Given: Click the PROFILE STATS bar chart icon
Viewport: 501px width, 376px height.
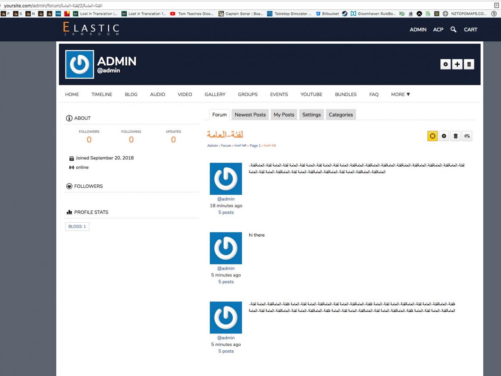Looking at the screenshot, I should (x=69, y=212).
